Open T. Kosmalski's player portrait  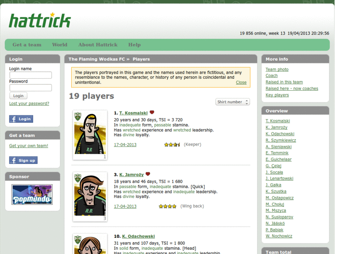(x=90, y=135)
